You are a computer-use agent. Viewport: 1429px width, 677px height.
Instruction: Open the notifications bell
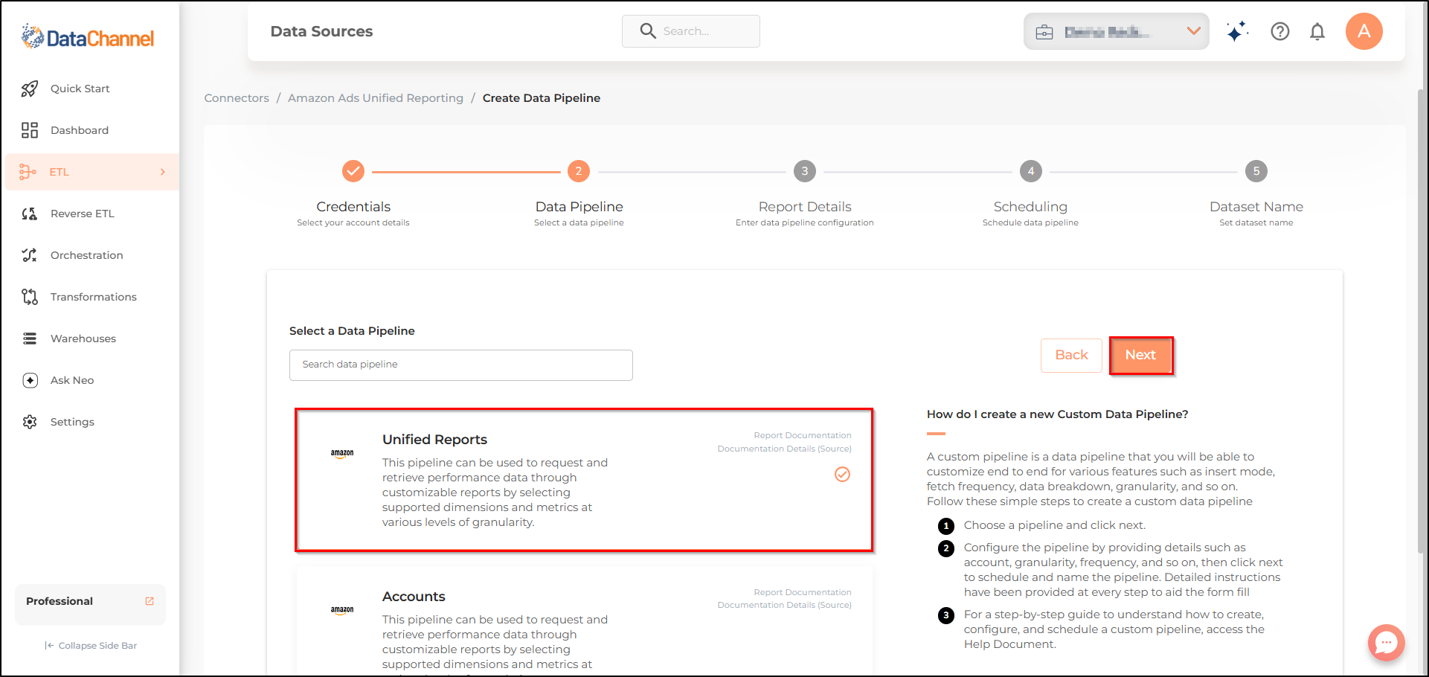(x=1317, y=31)
